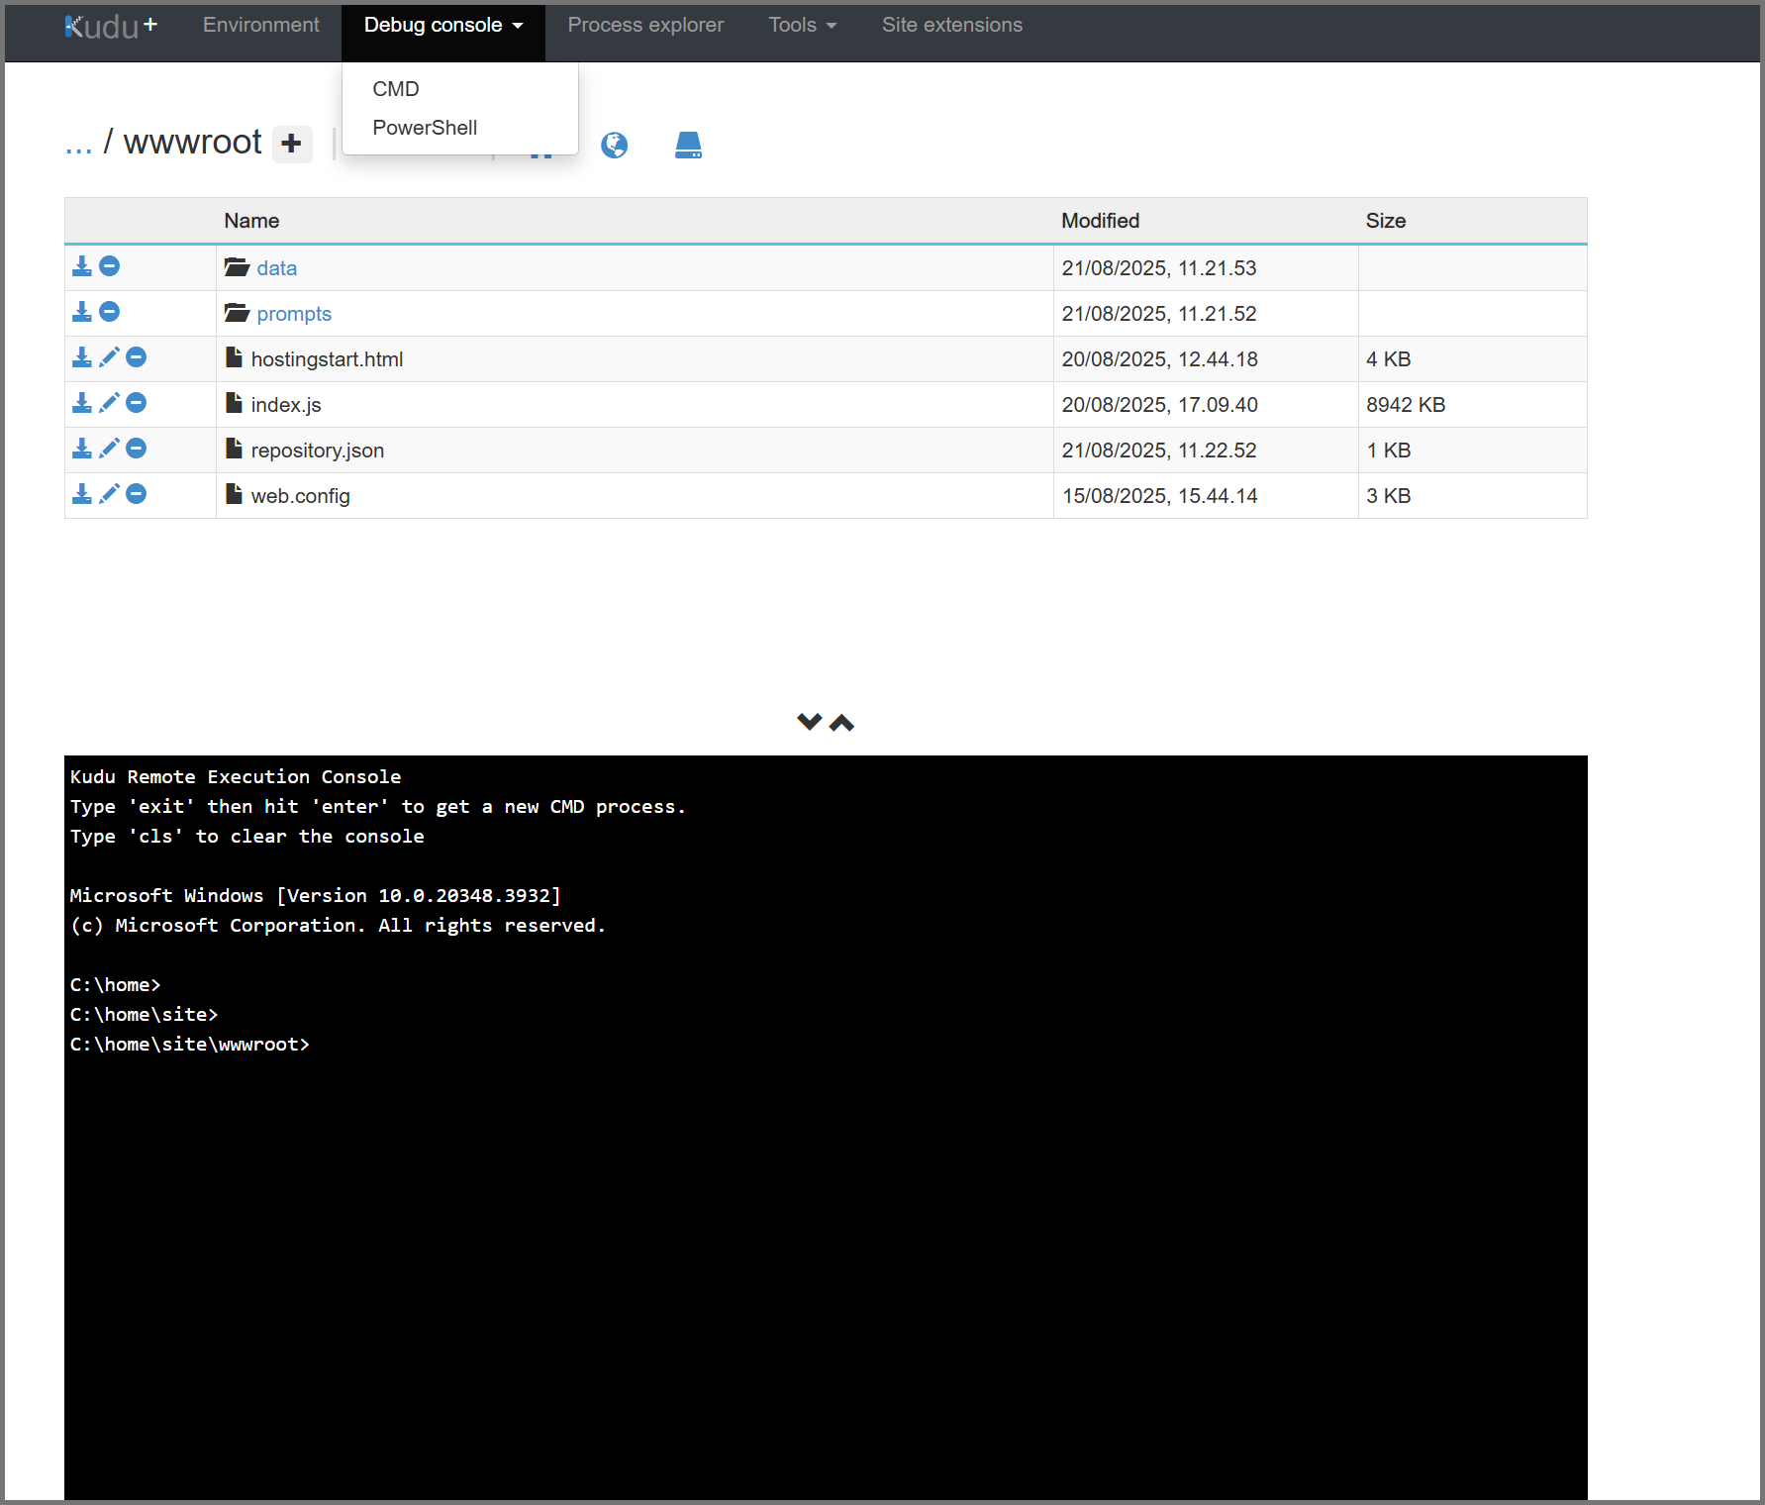Toggle the Debug console dropdown
1765x1505 pixels.
pyautogui.click(x=442, y=25)
